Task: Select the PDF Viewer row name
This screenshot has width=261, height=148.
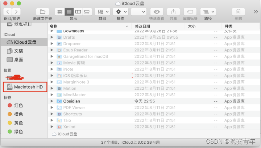Action: (74, 107)
